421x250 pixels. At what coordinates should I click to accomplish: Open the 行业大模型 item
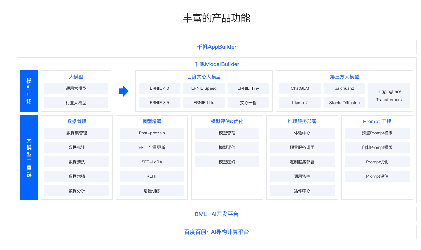(x=76, y=103)
